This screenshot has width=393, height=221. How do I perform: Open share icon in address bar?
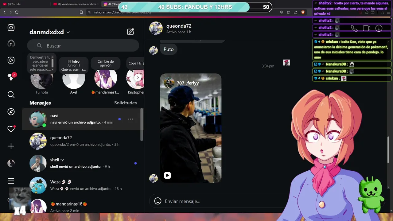[x=295, y=12]
